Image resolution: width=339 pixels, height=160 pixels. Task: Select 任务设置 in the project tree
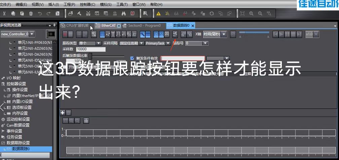(x=14, y=137)
